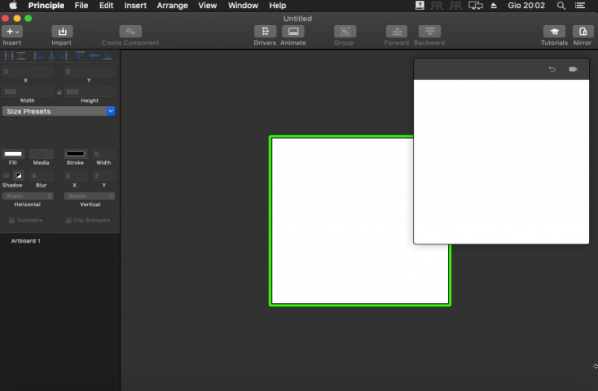Toggle the Touchable checkbox
Image resolution: width=598 pixels, height=391 pixels.
[x=12, y=220]
